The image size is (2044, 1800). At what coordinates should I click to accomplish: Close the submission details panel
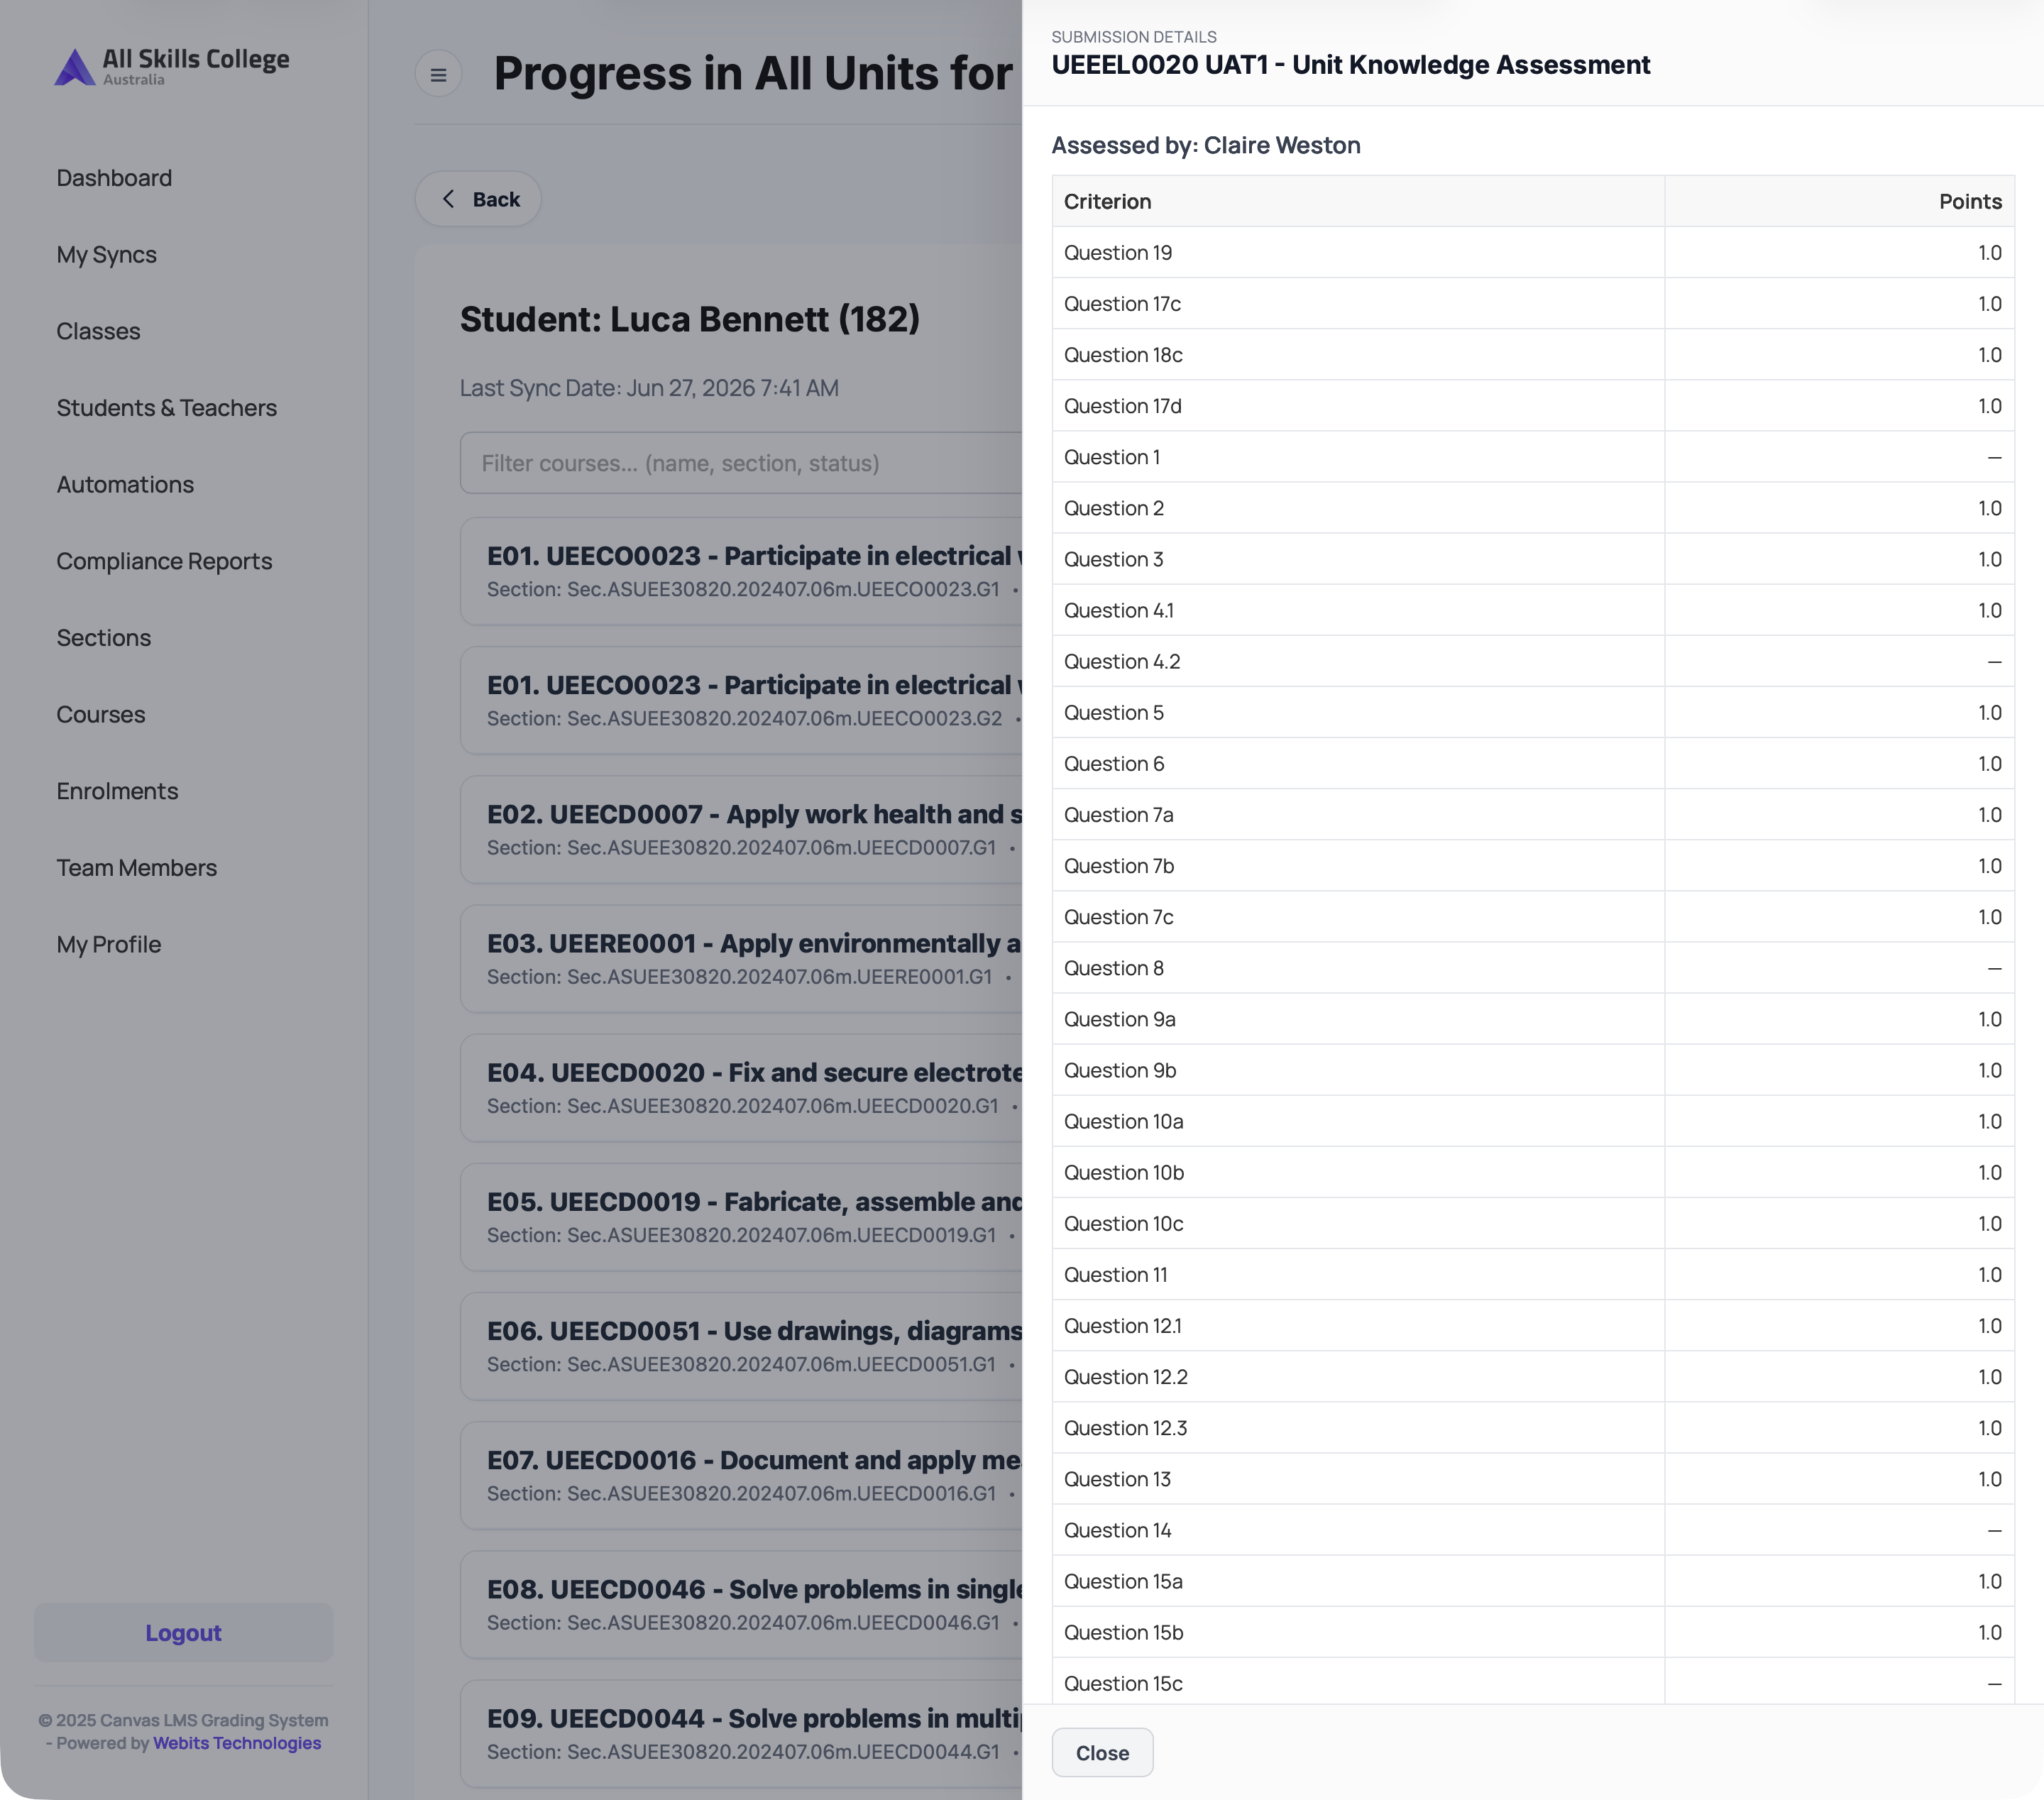pyautogui.click(x=1102, y=1752)
